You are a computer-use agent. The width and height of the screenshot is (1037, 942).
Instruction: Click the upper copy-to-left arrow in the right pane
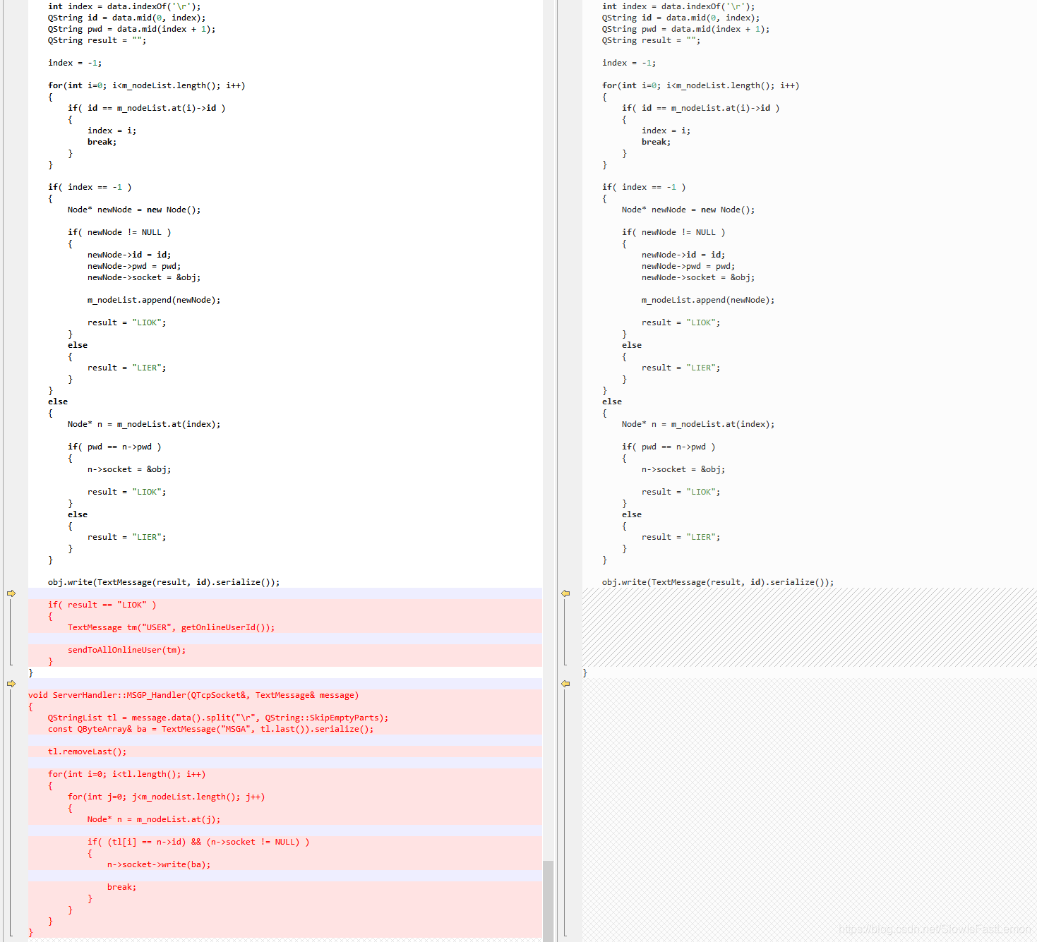pos(565,593)
